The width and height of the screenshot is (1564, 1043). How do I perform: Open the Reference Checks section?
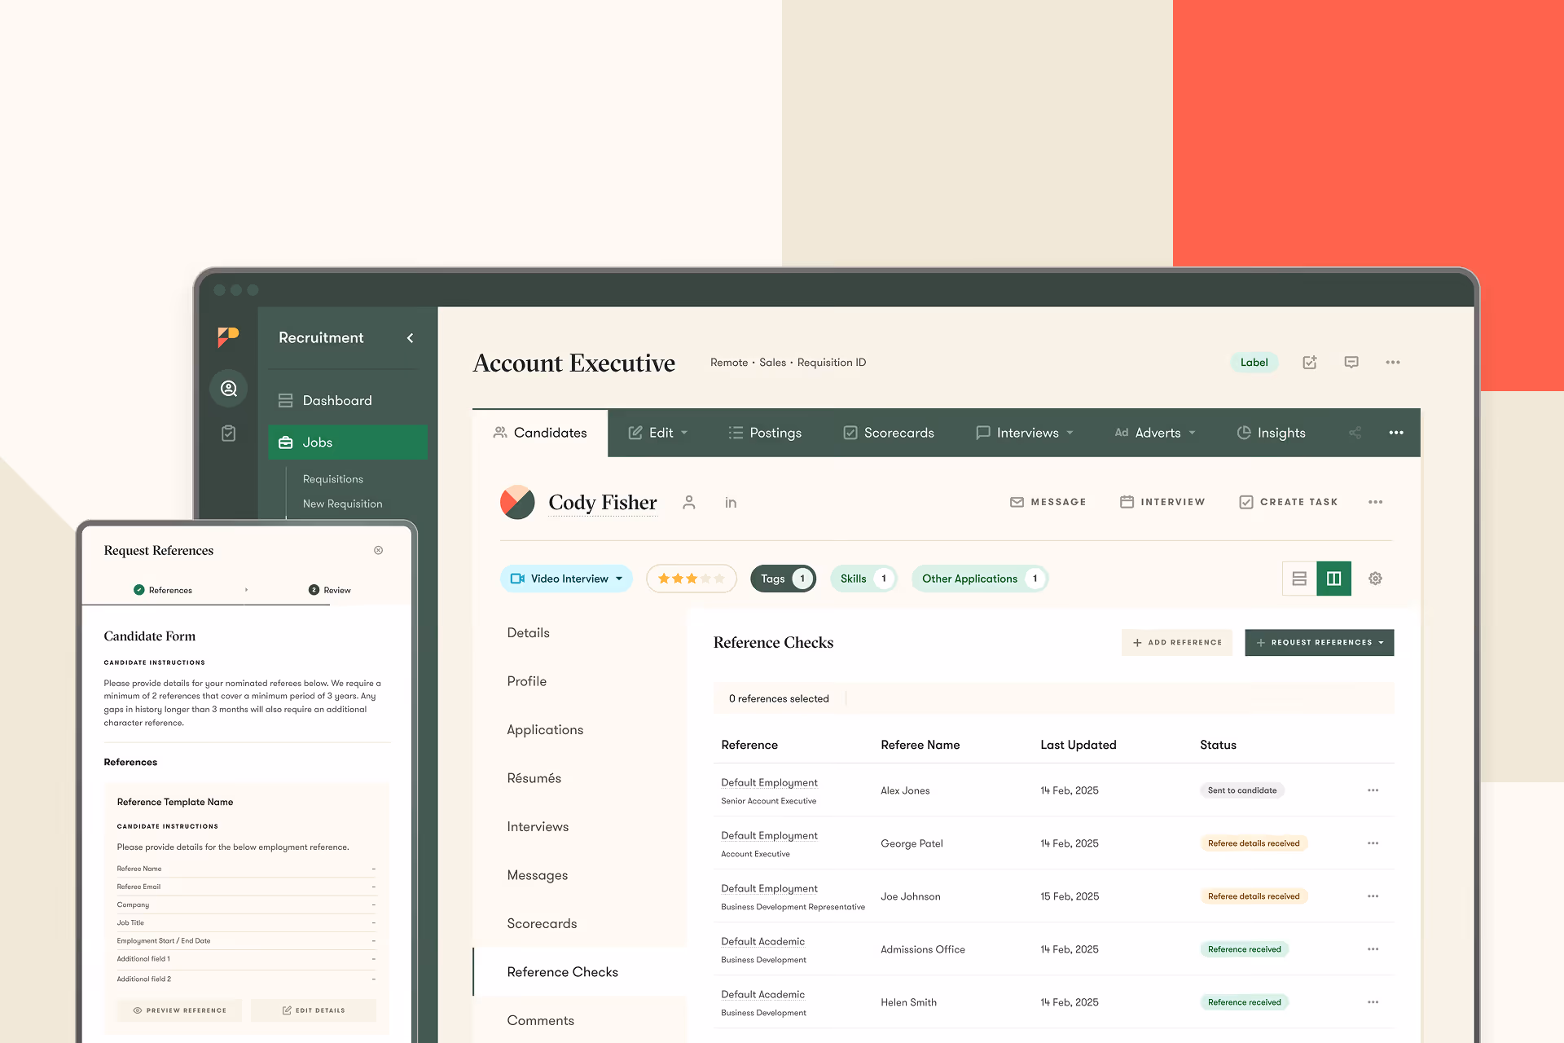pos(579,971)
